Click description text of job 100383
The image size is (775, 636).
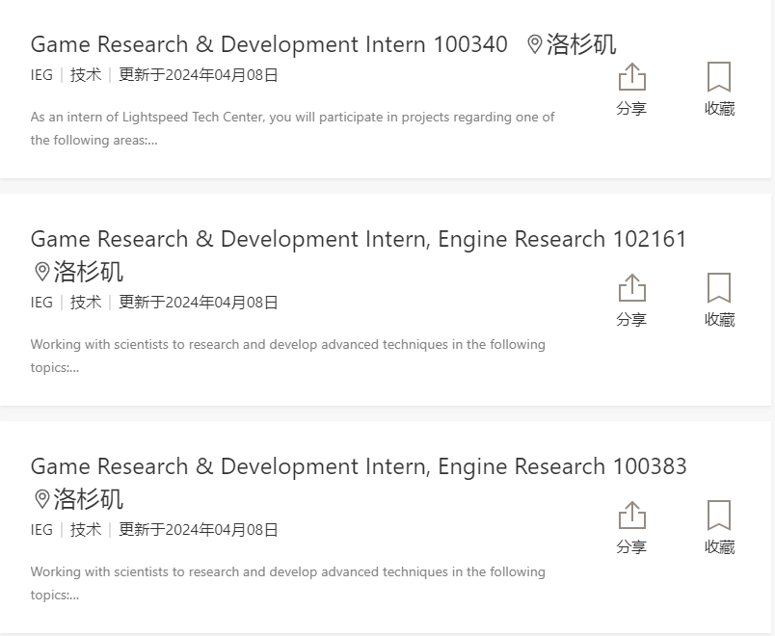(288, 583)
